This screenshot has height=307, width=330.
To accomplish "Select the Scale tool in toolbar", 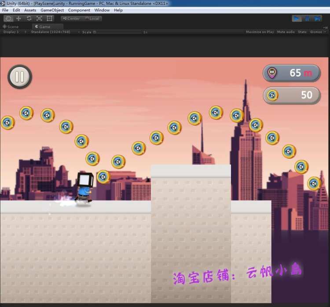I will [39, 18].
